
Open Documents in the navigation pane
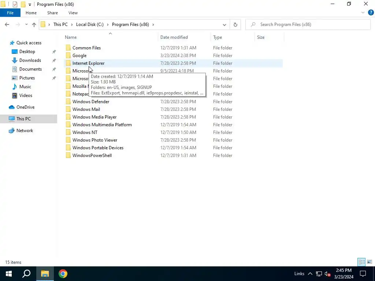[x=30, y=69]
